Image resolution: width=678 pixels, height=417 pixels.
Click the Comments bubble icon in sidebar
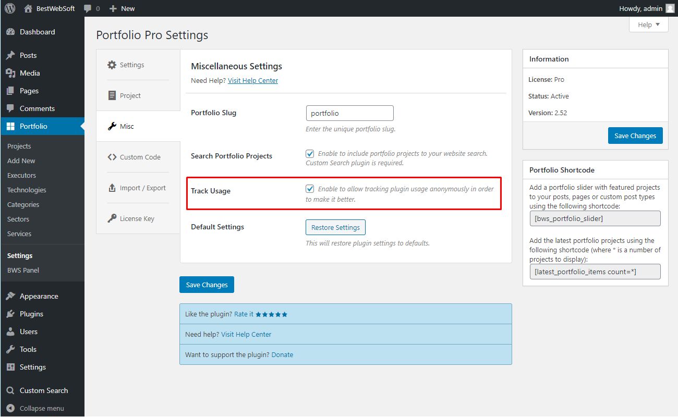(10, 108)
